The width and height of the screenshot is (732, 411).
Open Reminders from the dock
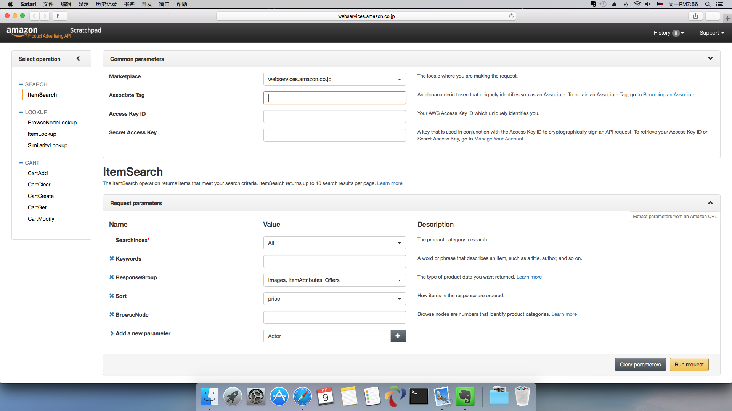(372, 397)
